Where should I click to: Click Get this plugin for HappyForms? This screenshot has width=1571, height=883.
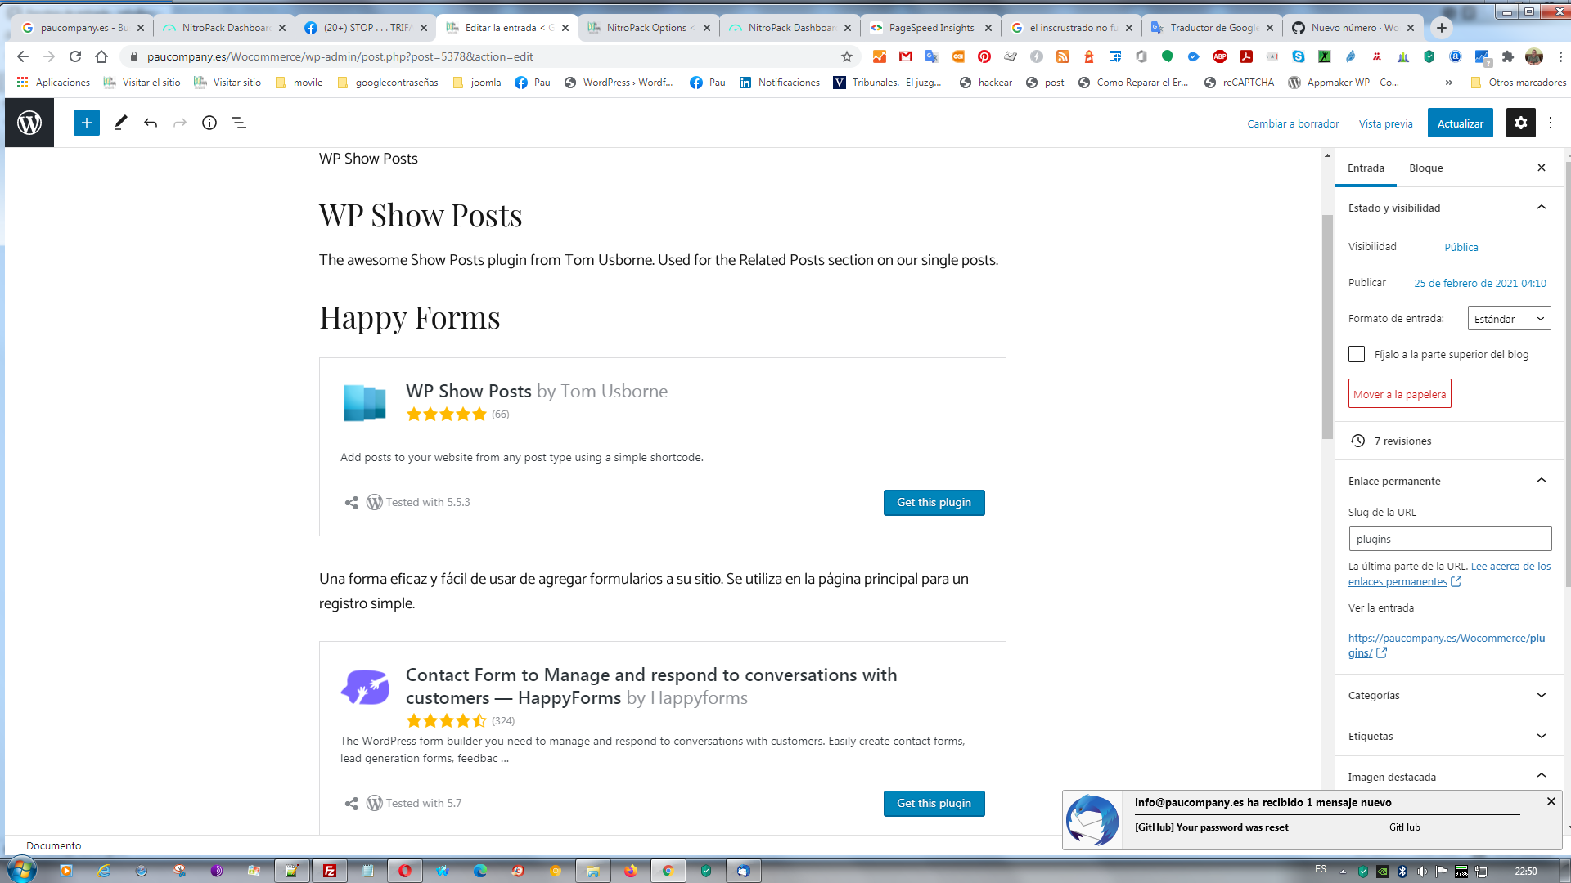click(934, 804)
